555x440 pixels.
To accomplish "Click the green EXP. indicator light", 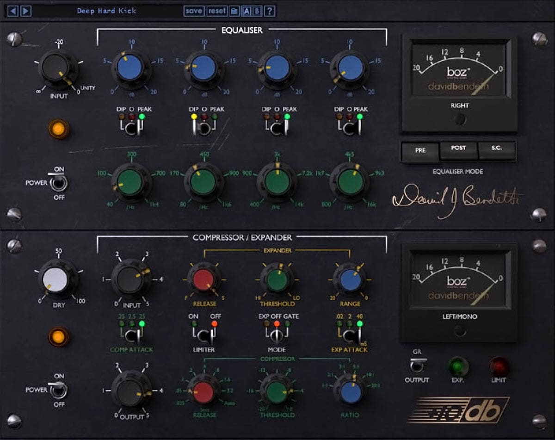I will [458, 366].
